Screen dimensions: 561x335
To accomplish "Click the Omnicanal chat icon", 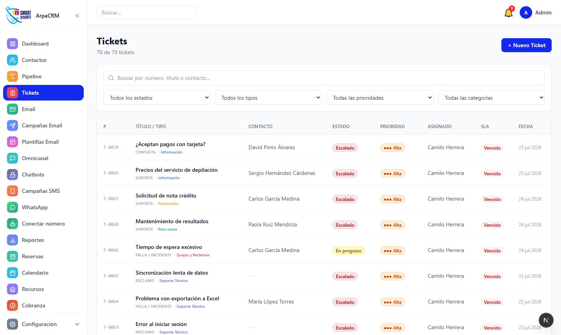I will point(12,158).
